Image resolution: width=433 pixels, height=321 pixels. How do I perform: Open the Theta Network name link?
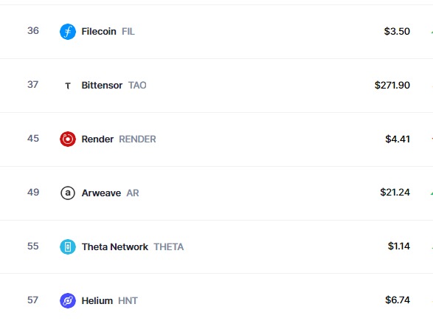115,247
